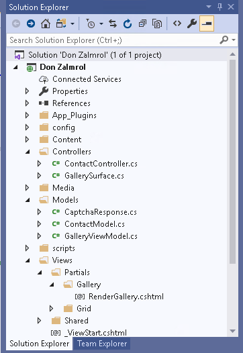Select the RenderGallery.cshtml file
The height and width of the screenshot is (353, 243).
click(x=126, y=297)
